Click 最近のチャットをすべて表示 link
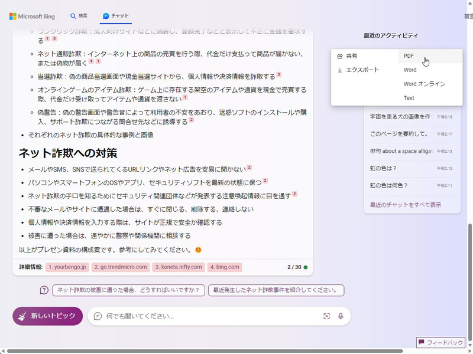Screen dimensions: 473x354 405,205
